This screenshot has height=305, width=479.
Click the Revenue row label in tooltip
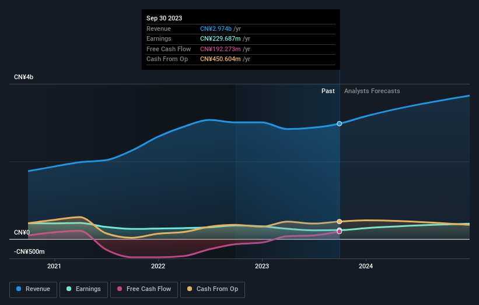(159, 29)
